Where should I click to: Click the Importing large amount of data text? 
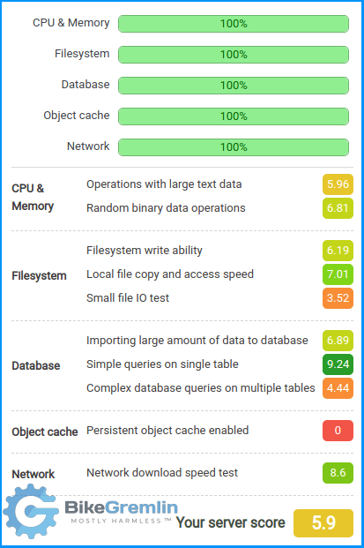(x=197, y=341)
